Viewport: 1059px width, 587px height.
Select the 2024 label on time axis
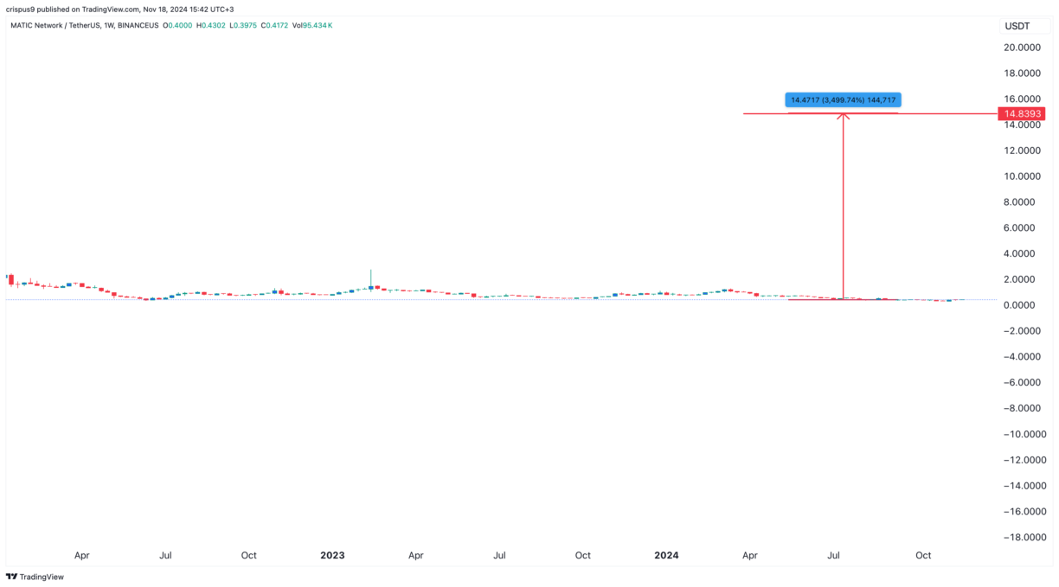click(666, 555)
